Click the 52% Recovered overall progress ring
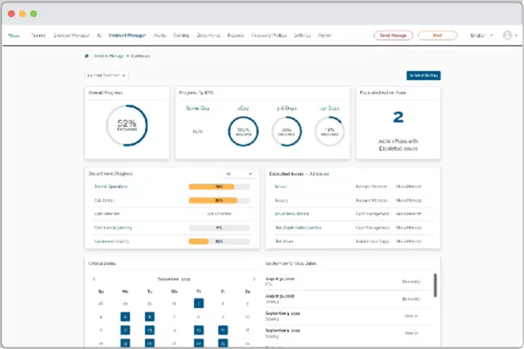 (127, 125)
